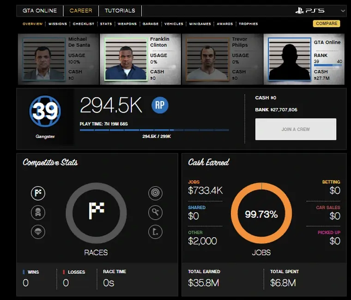351x300 pixels.
Task: View the Awards section
Action: [x=225, y=24]
